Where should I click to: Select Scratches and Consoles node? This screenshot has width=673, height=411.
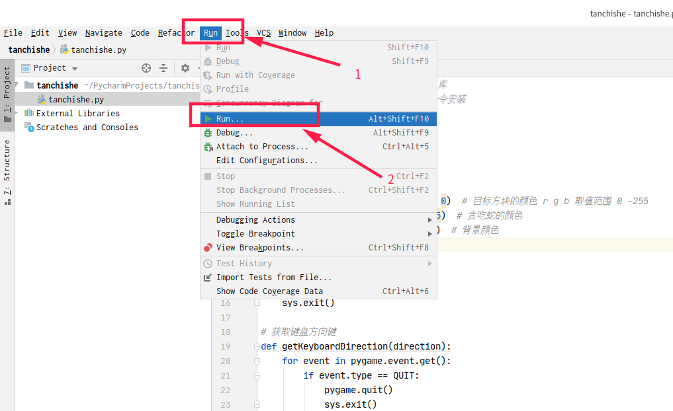click(x=87, y=128)
